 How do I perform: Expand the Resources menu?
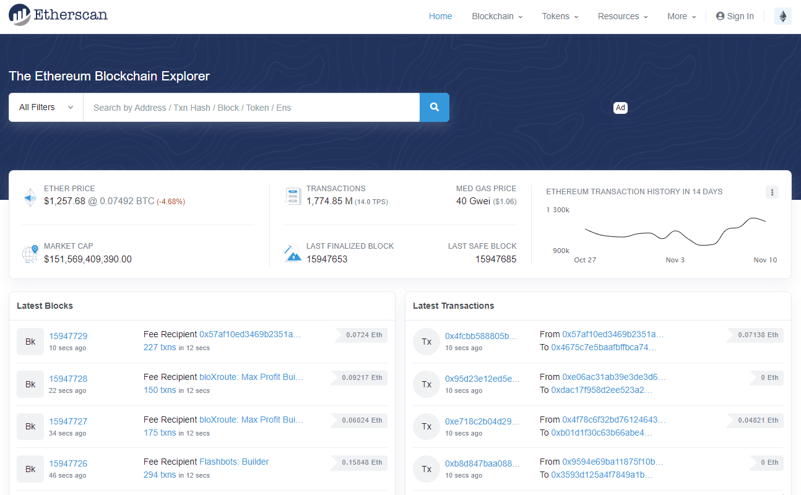[x=623, y=16]
